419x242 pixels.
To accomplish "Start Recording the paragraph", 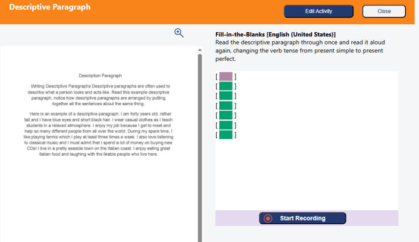I will 303,218.
